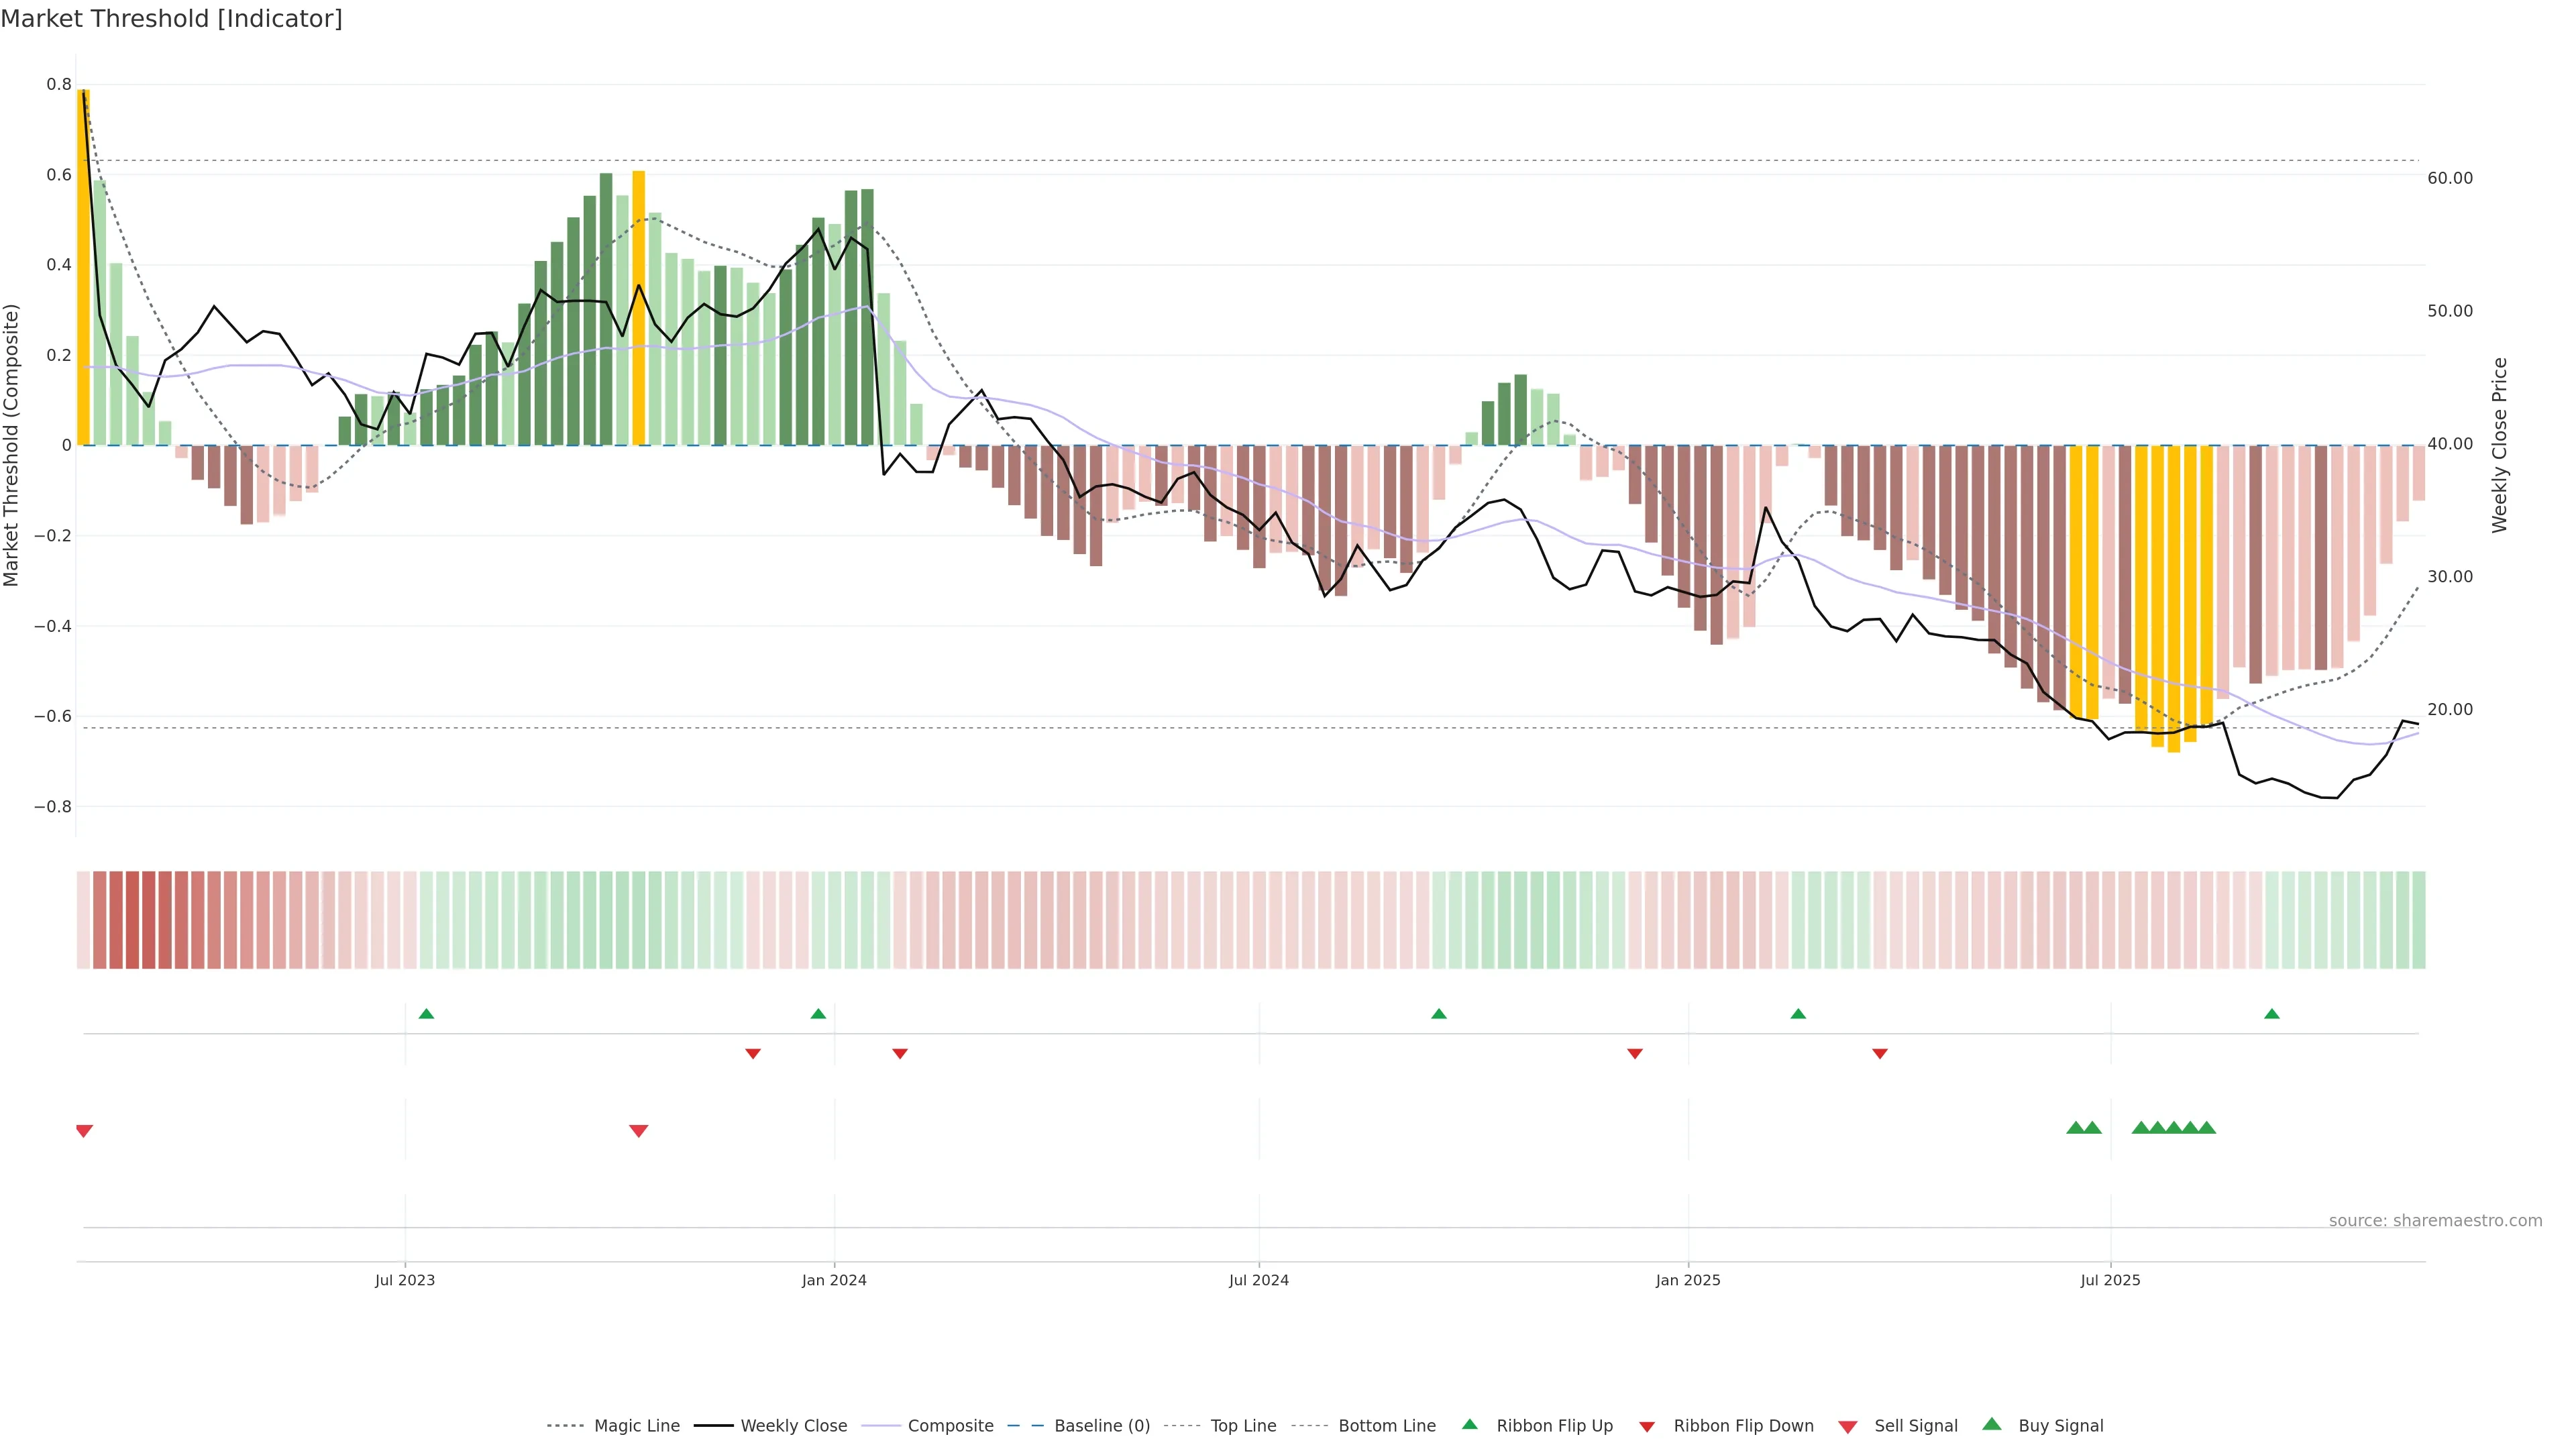The width and height of the screenshot is (2576, 1449).
Task: Click the Sell Signal legend icon
Action: pos(1847,1426)
